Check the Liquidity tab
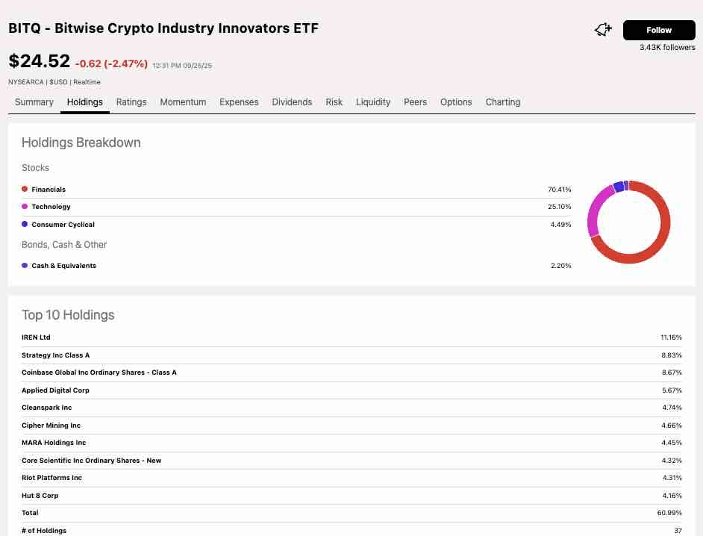 (x=373, y=102)
